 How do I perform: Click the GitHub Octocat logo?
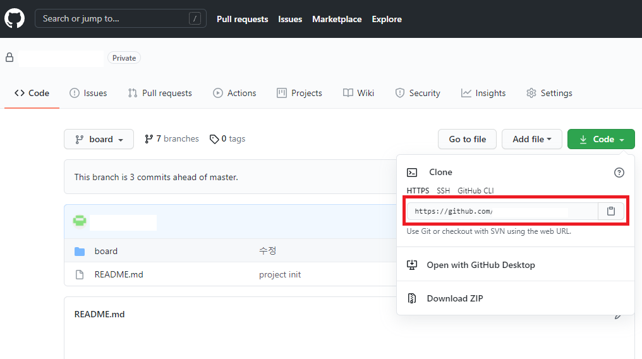tap(15, 19)
